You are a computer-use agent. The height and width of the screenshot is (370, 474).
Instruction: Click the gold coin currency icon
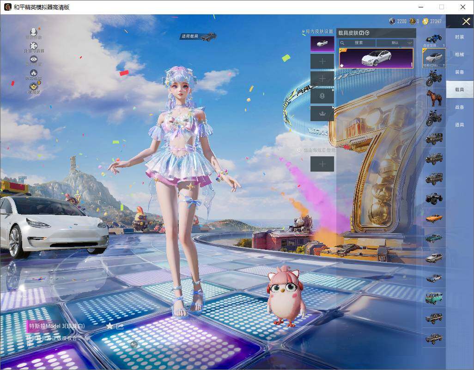[425, 21]
